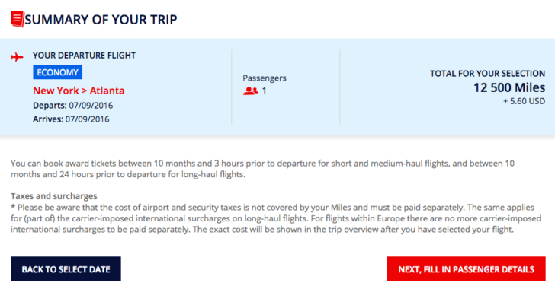Click the Total For Your Selection label
555x289 pixels.
[x=487, y=74]
